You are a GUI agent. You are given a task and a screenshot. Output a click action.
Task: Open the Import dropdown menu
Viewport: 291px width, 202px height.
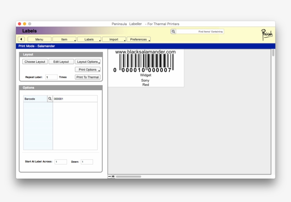coord(114,39)
